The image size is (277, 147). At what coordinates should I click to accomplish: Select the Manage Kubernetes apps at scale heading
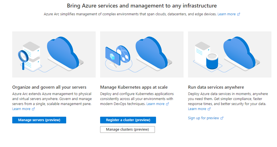point(134,87)
